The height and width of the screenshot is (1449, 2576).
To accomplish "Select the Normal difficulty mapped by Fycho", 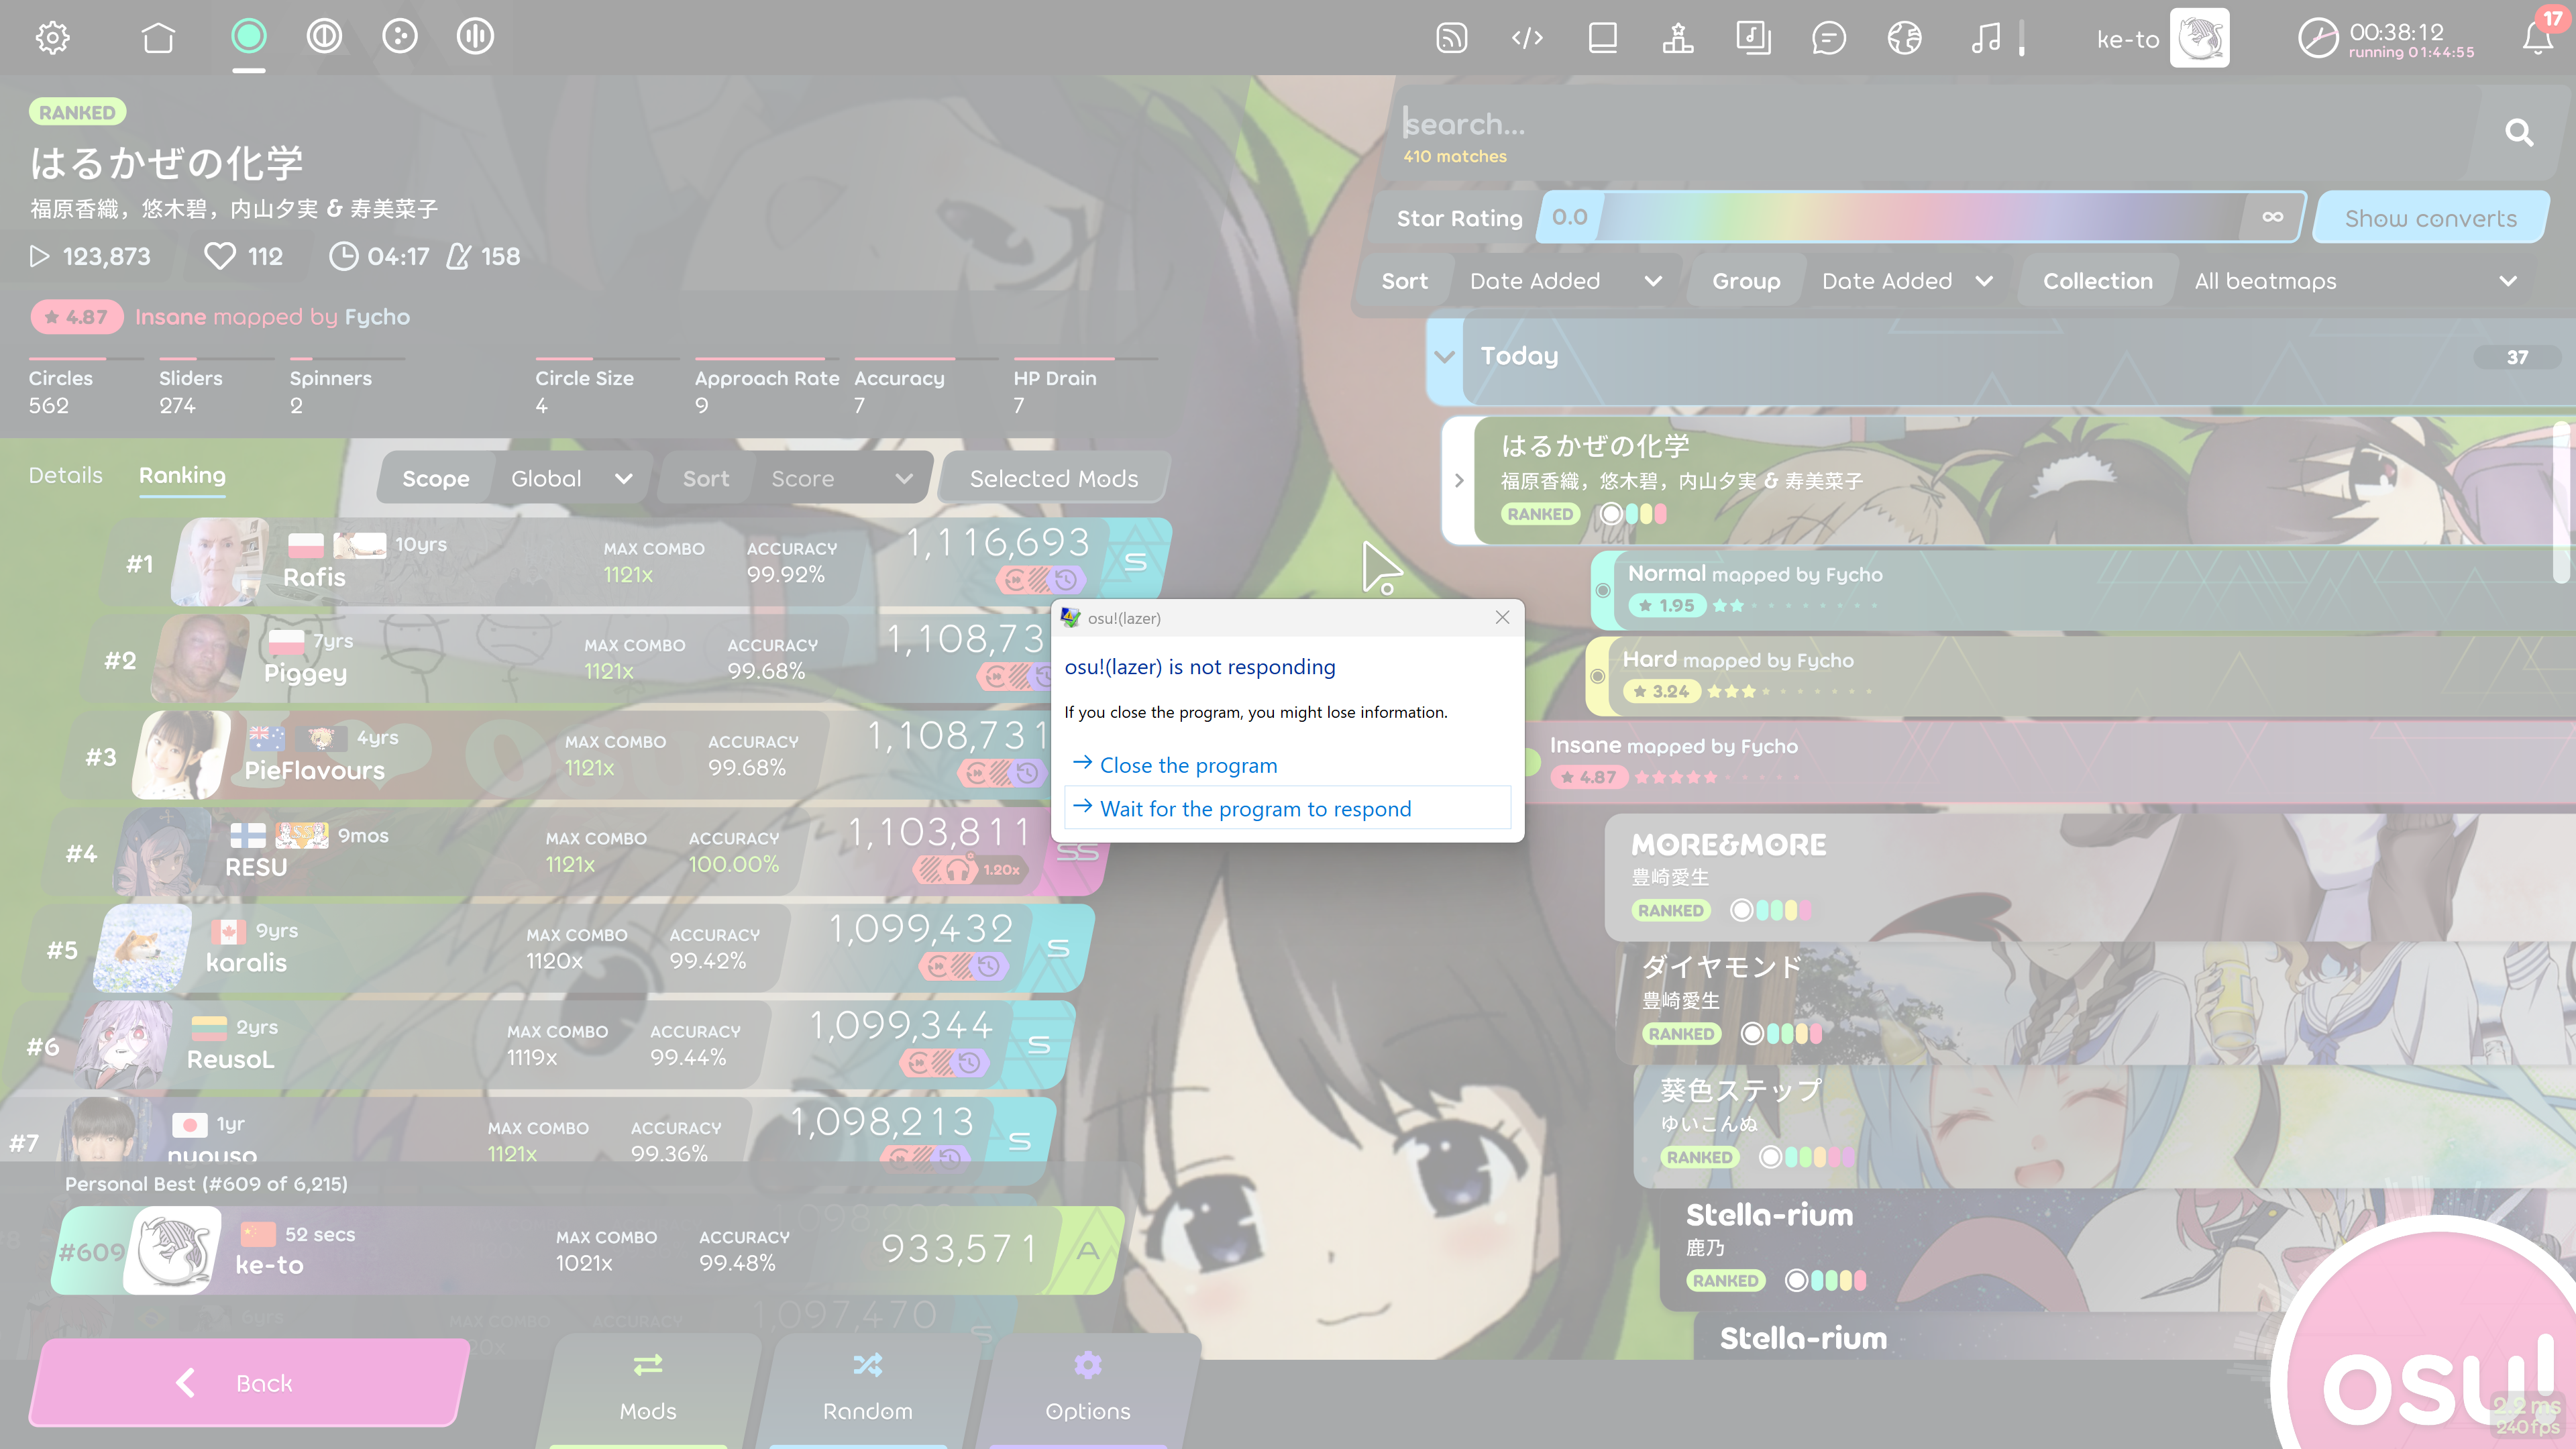I will (2082, 590).
